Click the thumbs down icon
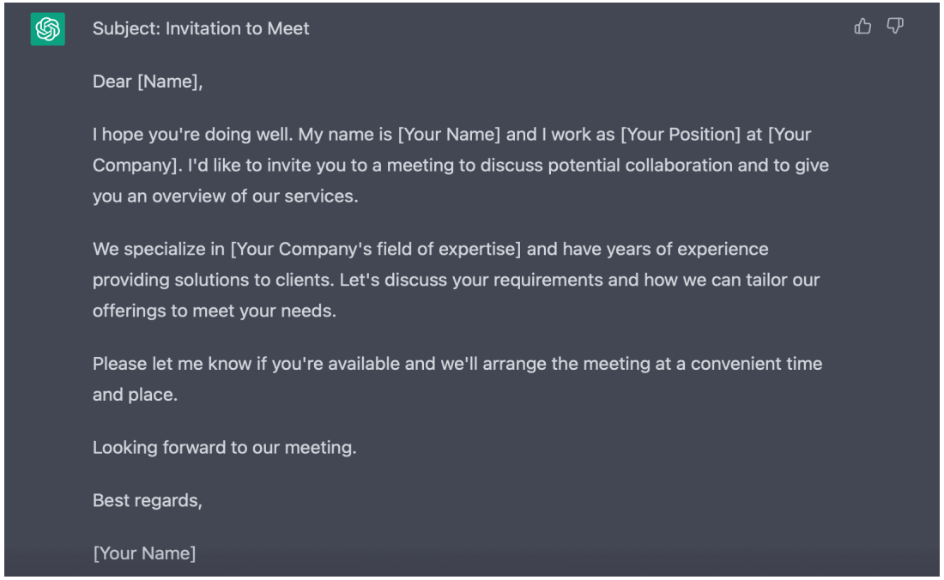The image size is (944, 580). click(x=895, y=27)
